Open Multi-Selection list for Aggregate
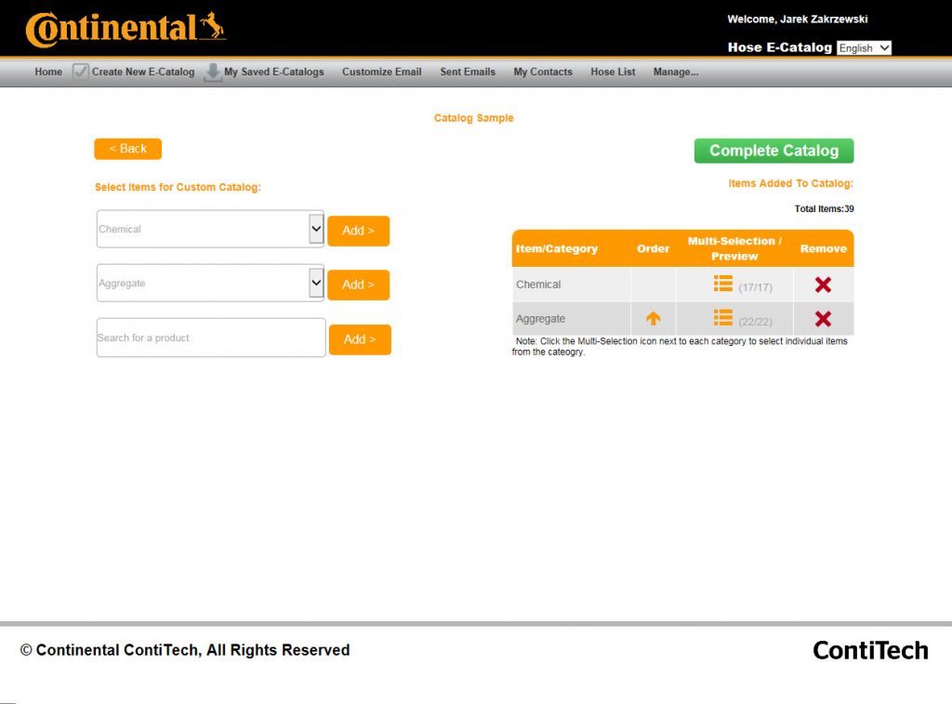The height and width of the screenshot is (704, 952). [722, 318]
